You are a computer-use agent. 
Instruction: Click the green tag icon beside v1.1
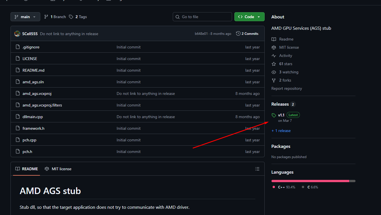click(274, 115)
